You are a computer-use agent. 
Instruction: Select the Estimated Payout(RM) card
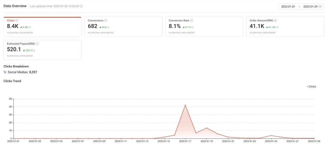42,50
